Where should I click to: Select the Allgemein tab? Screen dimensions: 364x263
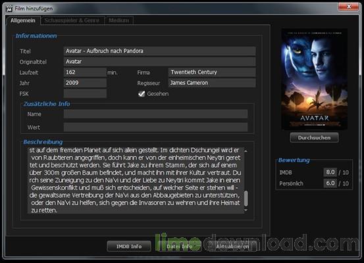click(23, 20)
